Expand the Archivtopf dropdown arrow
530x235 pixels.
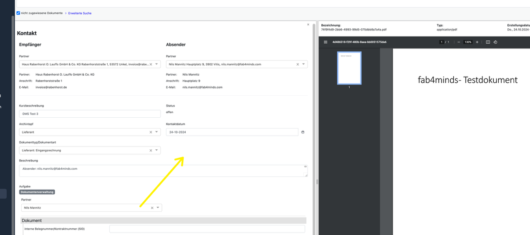(x=157, y=132)
